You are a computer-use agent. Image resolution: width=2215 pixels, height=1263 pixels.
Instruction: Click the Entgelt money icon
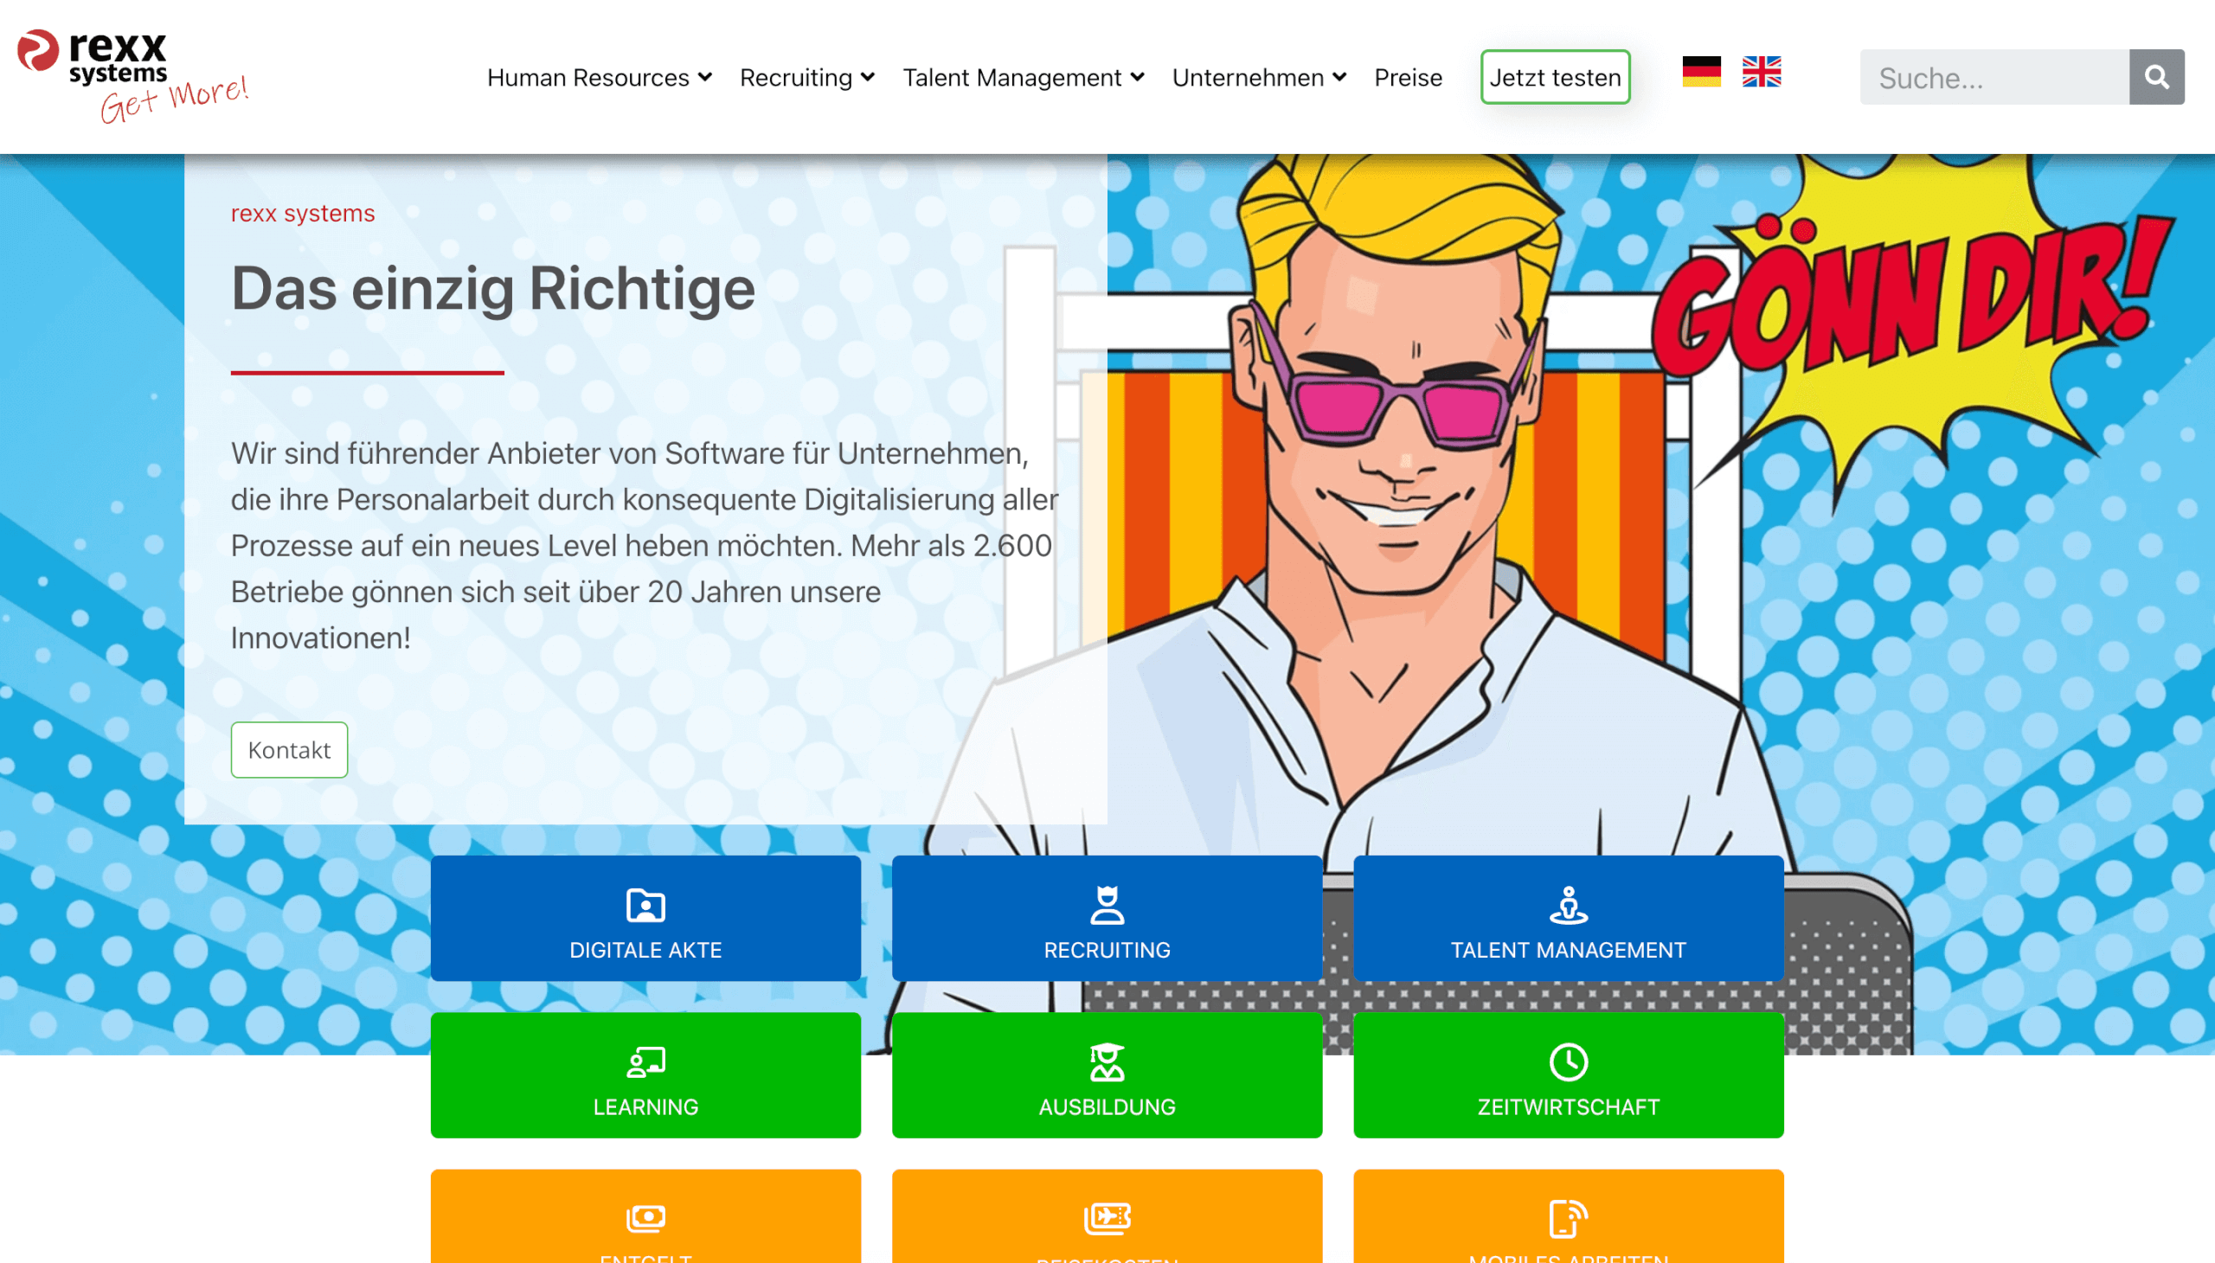(x=645, y=1218)
